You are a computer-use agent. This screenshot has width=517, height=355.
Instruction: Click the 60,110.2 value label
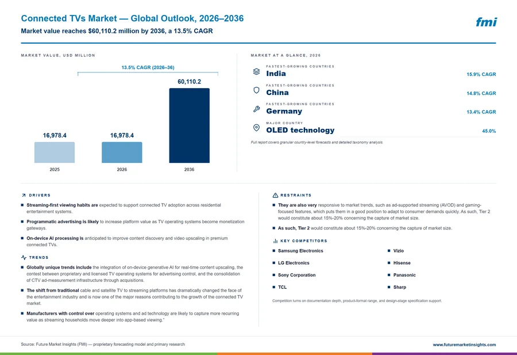click(189, 82)
